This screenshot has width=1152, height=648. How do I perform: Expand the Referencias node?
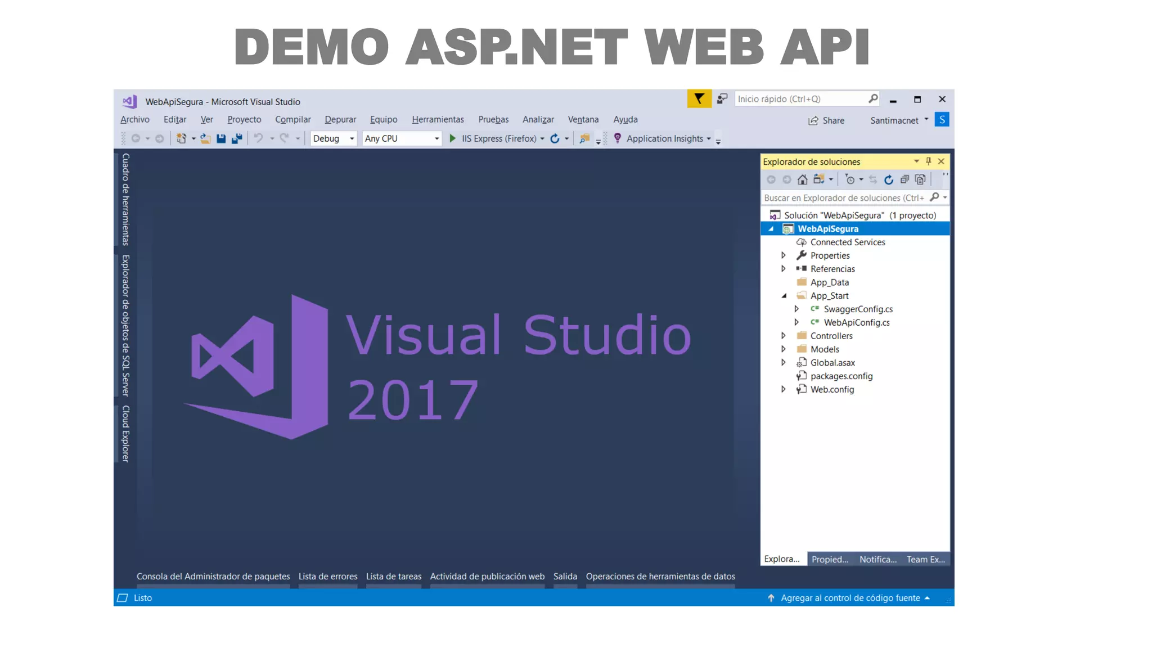(x=783, y=269)
